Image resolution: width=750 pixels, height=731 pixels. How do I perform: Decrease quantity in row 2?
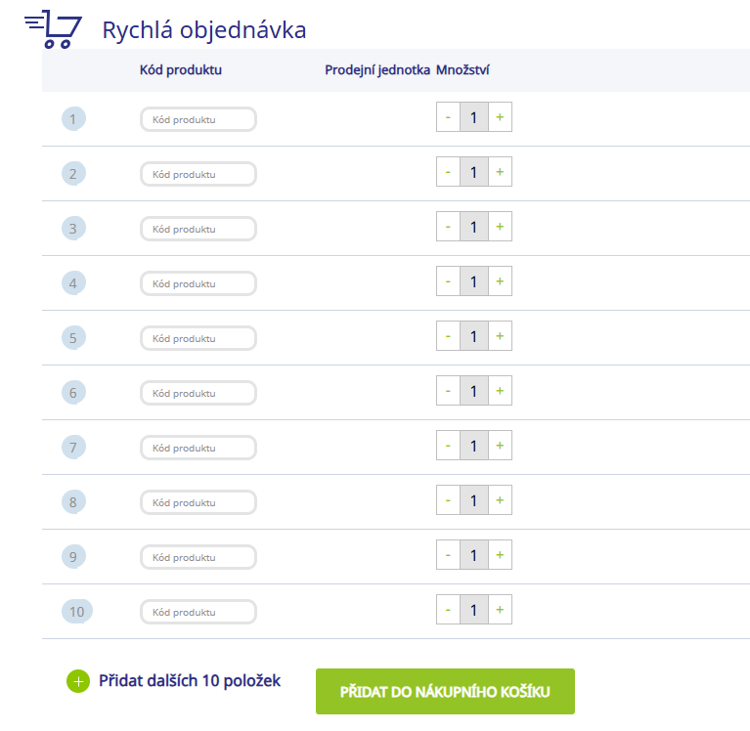pyautogui.click(x=448, y=172)
